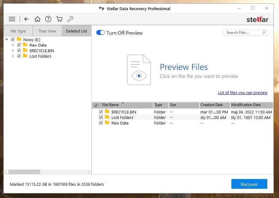Collapse the Nowy (E:) tree node
The width and height of the screenshot is (279, 198).
click(7, 39)
